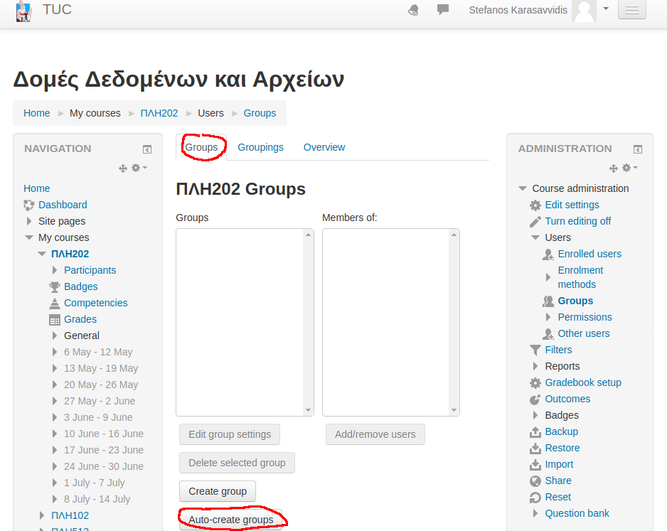The image size is (667, 531).
Task: Open the messages speech bubble icon
Action: coord(443,10)
